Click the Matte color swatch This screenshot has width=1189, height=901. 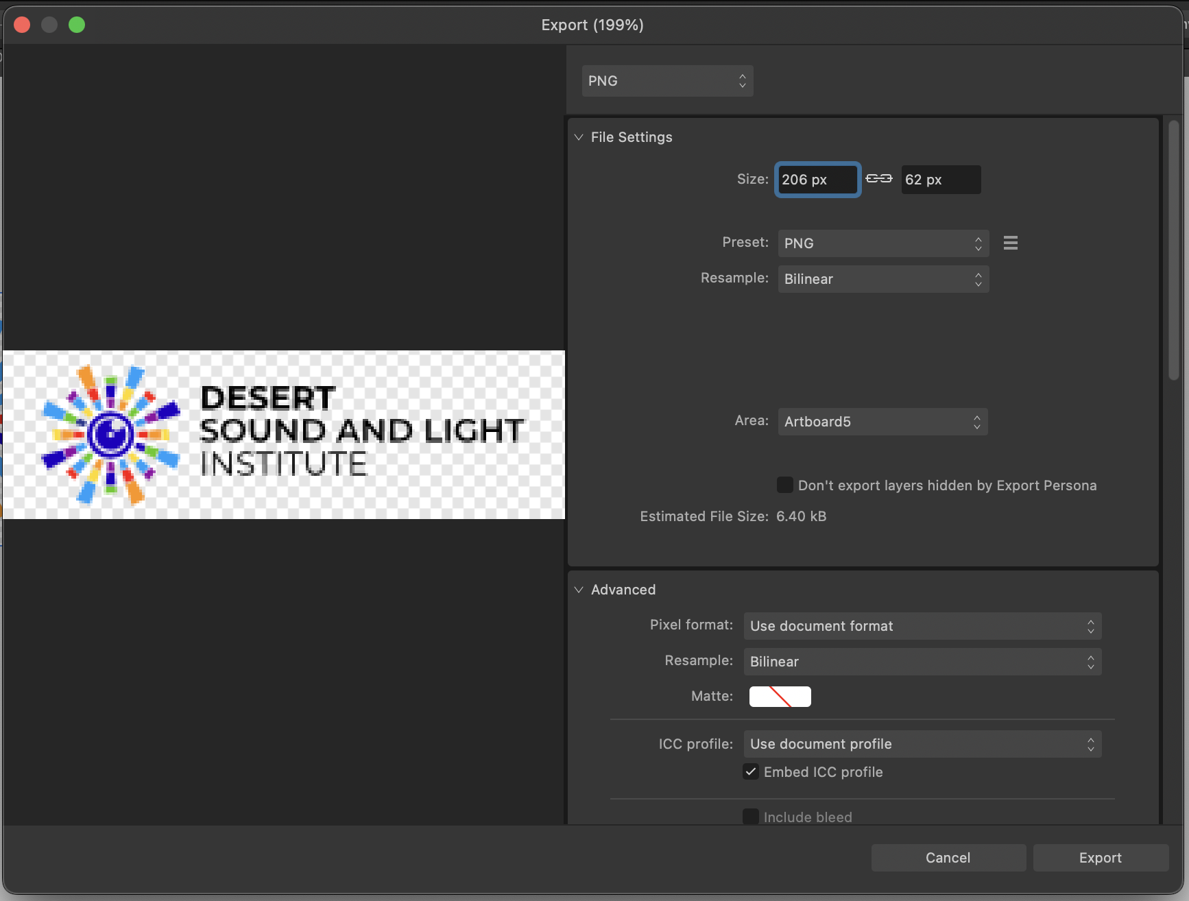click(x=780, y=697)
